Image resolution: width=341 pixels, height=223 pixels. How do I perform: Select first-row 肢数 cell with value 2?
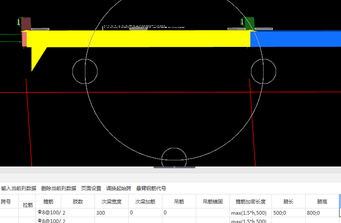pyautogui.click(x=78, y=213)
